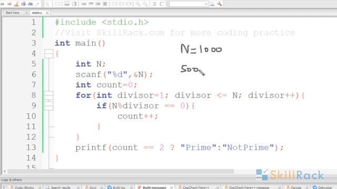This screenshot has height=189, width=337.
Task: Click inside the toolbar search text field
Action: pos(186,4)
